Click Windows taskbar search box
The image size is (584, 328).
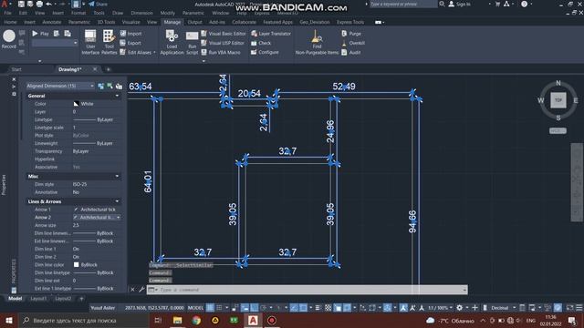pyautogui.click(x=83, y=320)
